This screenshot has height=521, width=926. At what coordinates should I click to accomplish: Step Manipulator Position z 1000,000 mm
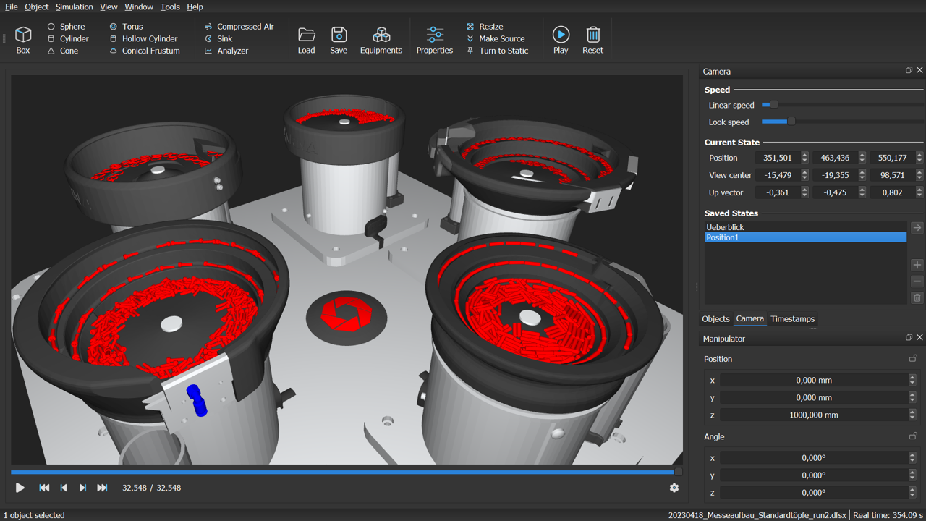[912, 415]
